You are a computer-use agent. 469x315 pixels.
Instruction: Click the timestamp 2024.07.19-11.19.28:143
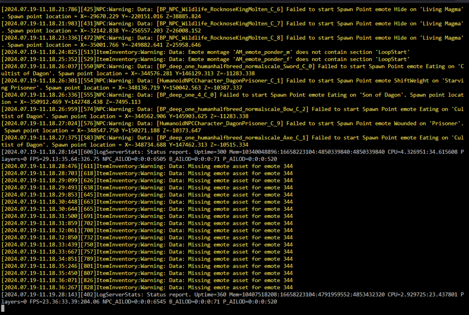pyautogui.click(x=41, y=295)
